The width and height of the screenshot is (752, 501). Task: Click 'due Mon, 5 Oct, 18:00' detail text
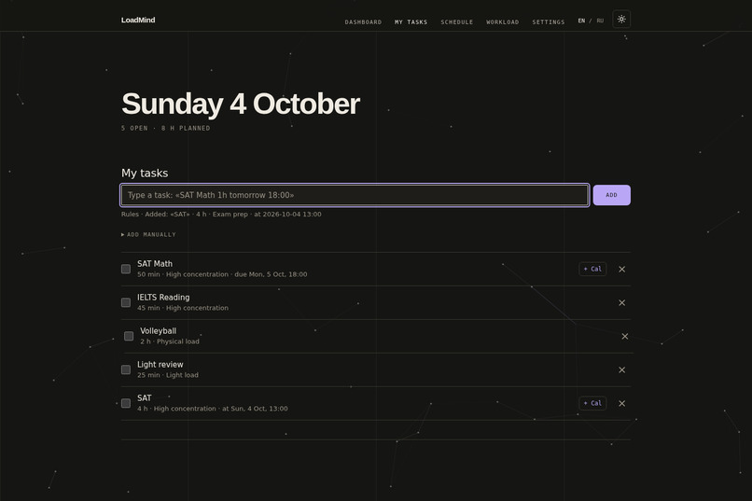click(271, 274)
